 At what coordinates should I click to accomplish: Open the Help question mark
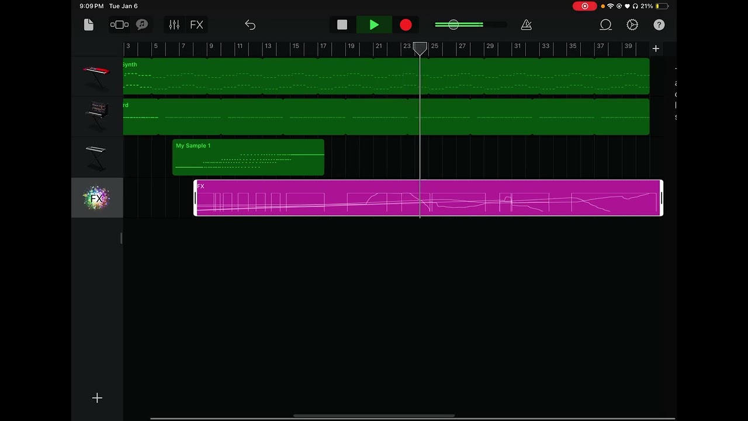659,25
